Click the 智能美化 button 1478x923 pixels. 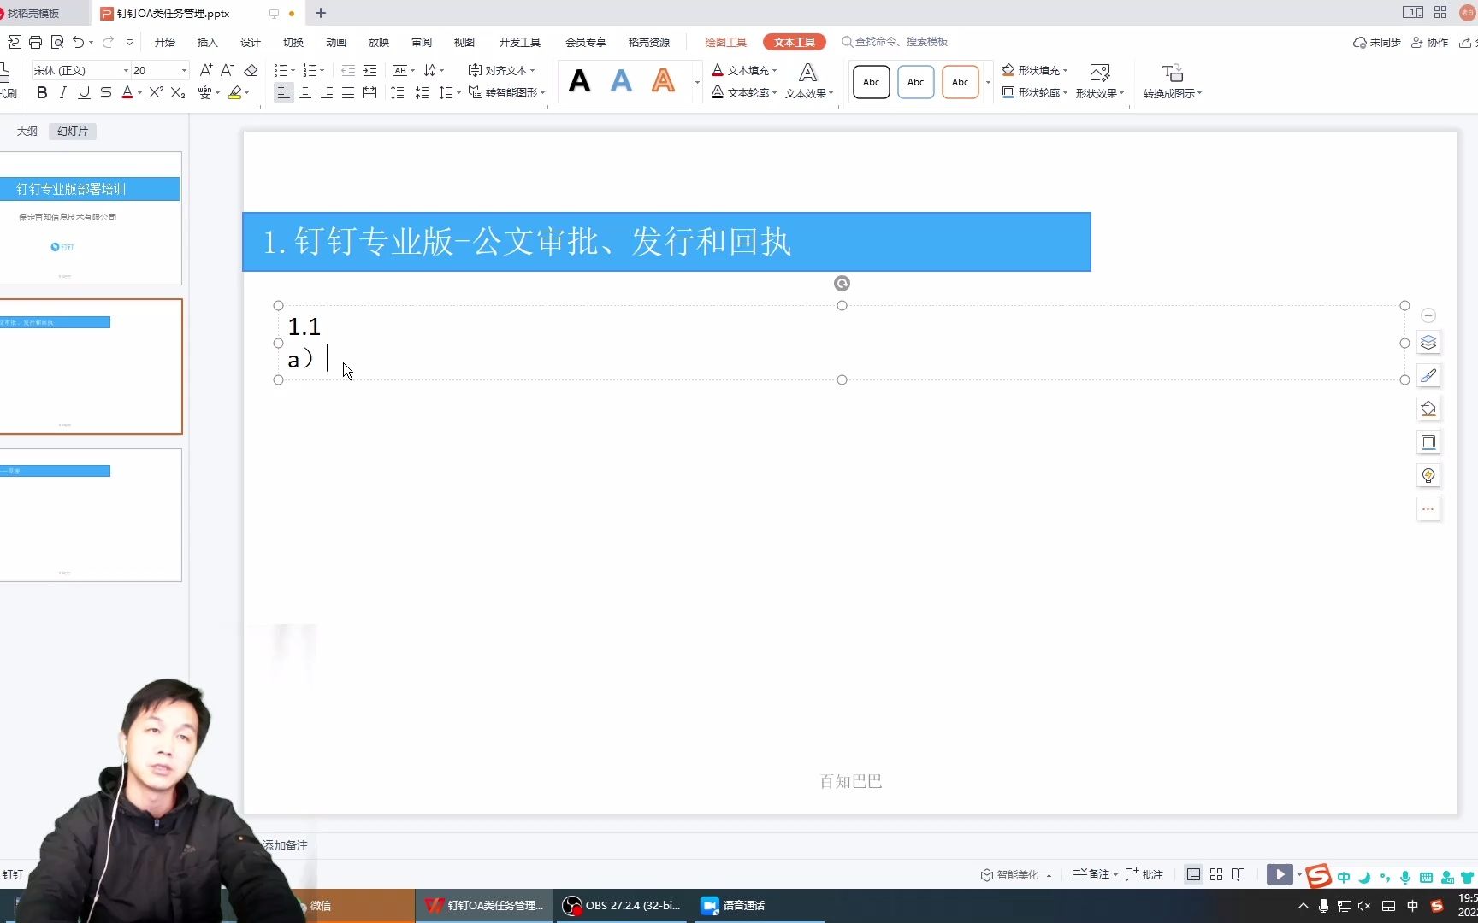(x=1016, y=874)
